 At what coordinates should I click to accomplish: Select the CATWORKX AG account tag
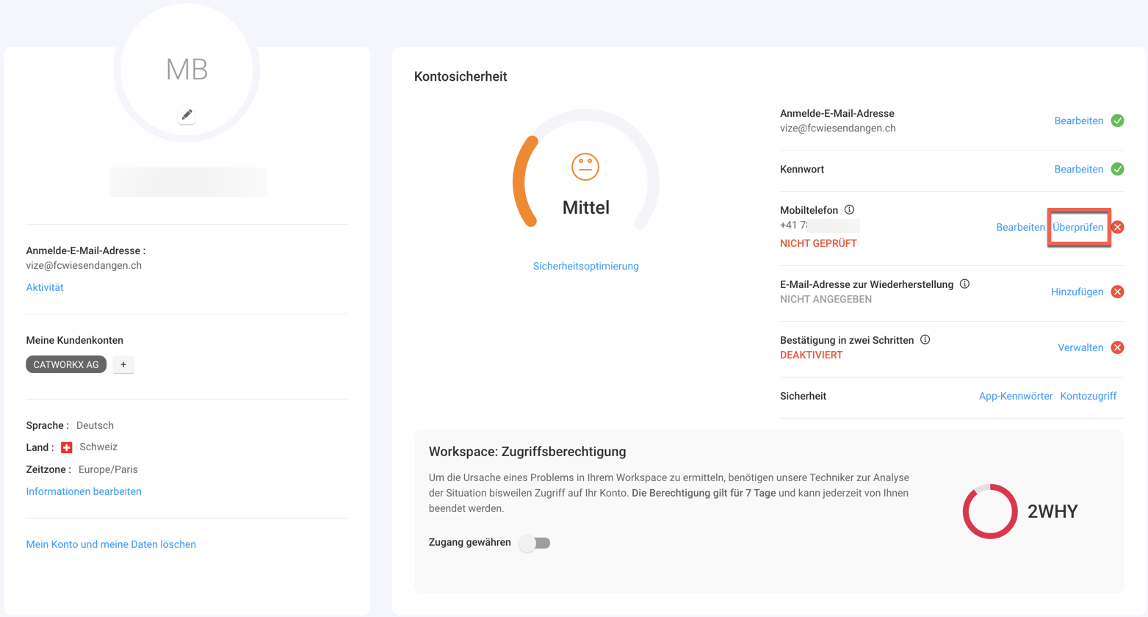[x=66, y=364]
